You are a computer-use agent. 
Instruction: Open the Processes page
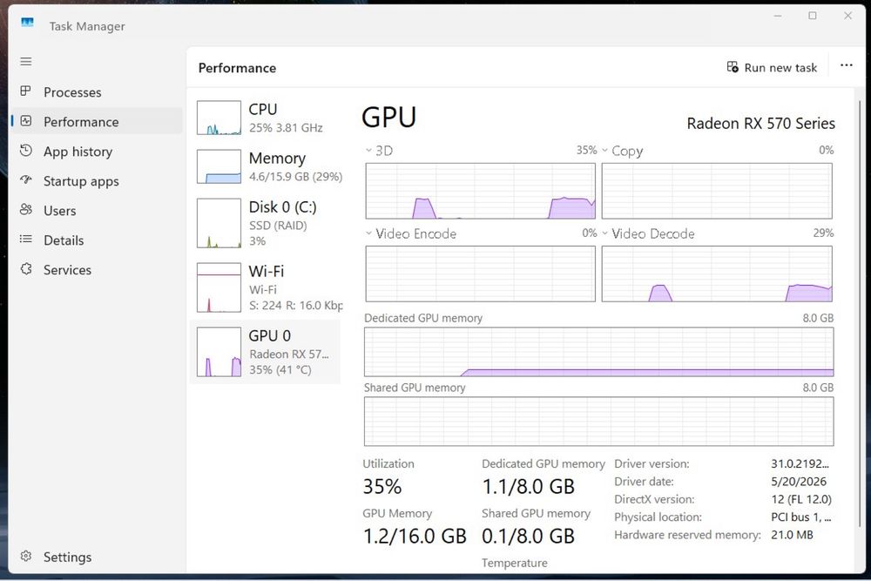[97, 91]
